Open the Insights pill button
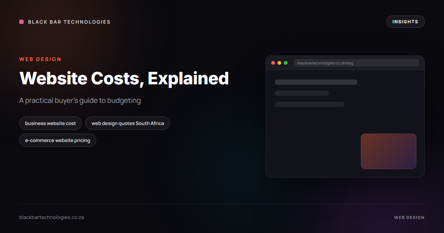The height and width of the screenshot is (233, 444). pos(405,22)
